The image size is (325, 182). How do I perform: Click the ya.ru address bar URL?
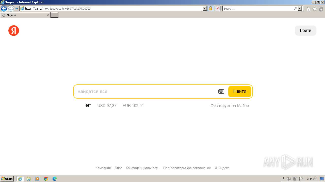[x=58, y=9]
